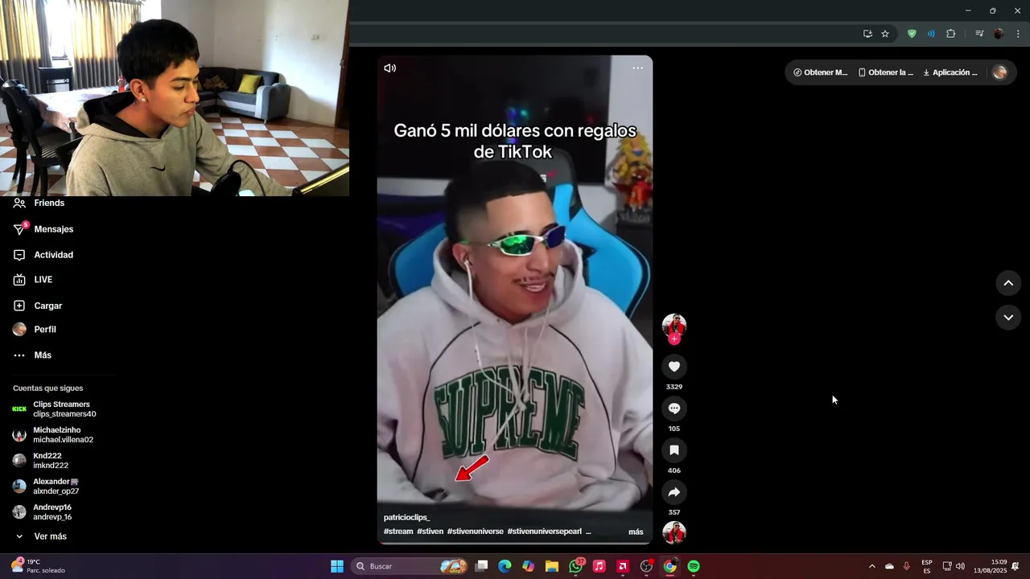Screen dimensions: 1030x579
Task: Open Chrome's three-dot menu
Action: coord(1018,34)
